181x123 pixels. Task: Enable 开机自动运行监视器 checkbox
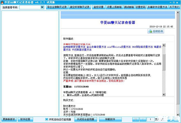pos(47,119)
